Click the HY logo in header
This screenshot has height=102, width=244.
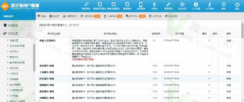point(5,6)
